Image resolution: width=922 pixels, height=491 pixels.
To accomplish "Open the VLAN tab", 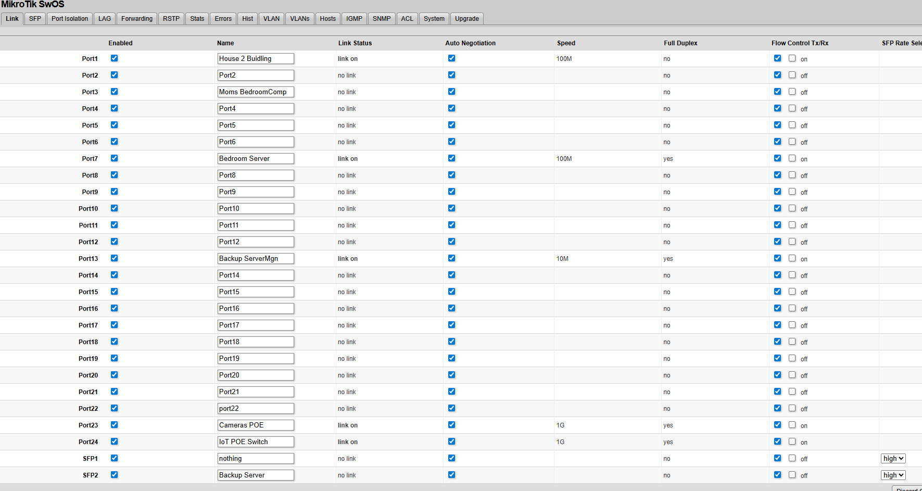I will (272, 19).
